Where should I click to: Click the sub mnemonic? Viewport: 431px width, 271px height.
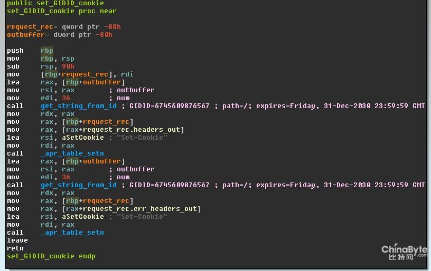pyautogui.click(x=13, y=66)
